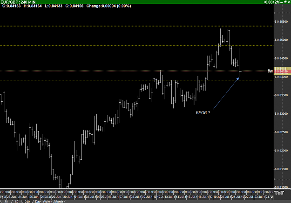Click the 0.84500 price axis label
Image resolution: width=291 pixels, height=203 pixels.
tap(281, 59)
